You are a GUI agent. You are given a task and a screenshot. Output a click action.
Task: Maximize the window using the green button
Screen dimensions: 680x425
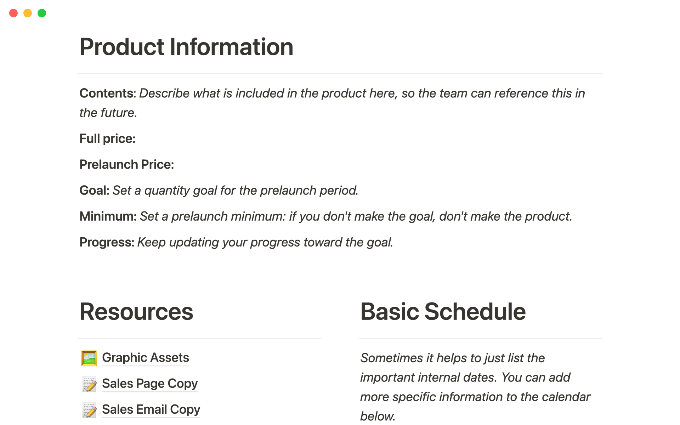42,13
